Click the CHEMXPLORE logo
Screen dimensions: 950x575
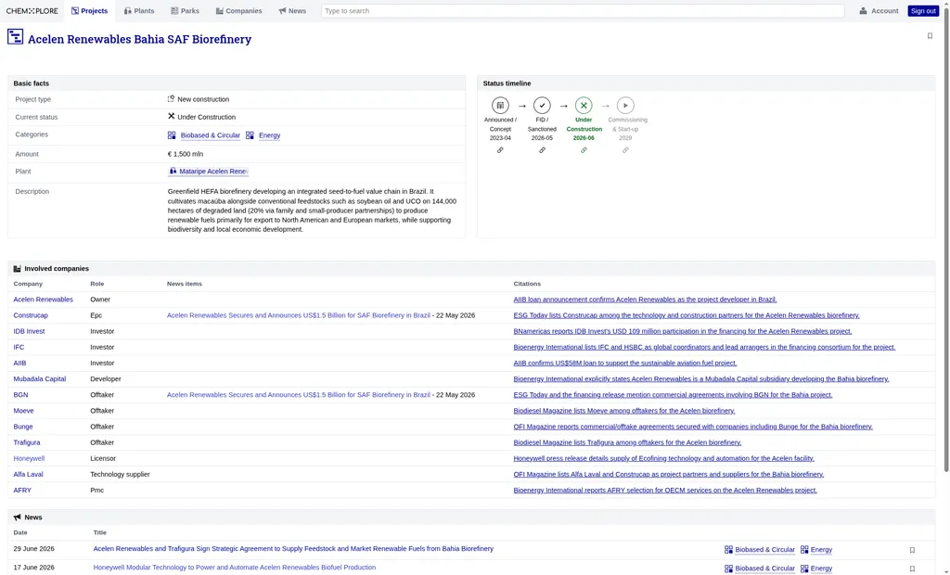click(32, 11)
